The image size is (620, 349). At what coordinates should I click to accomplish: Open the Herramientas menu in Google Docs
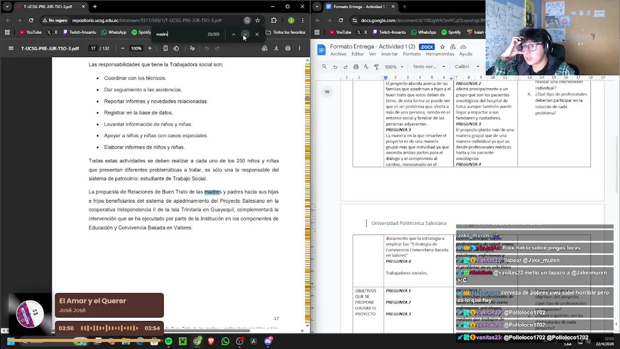coord(440,54)
